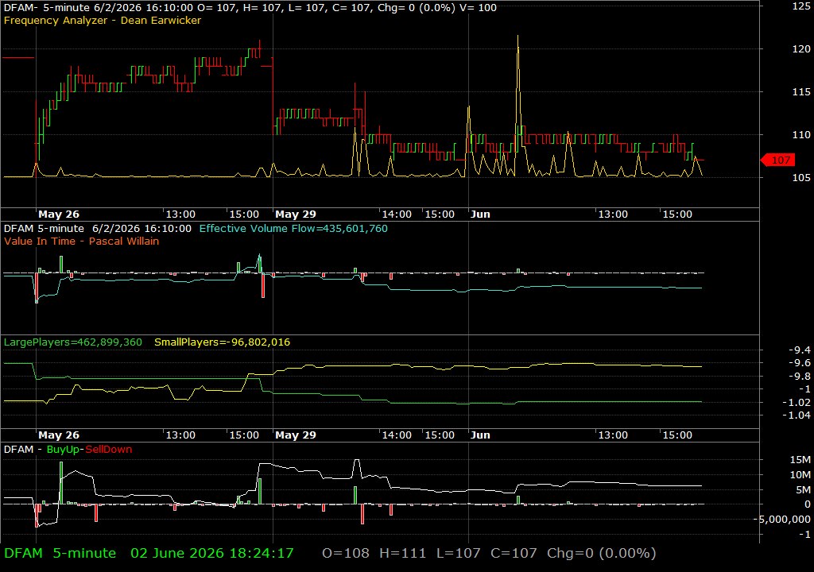Click the -9.4 axis value in players panel
Screen dimensions: 814x572
799,350
